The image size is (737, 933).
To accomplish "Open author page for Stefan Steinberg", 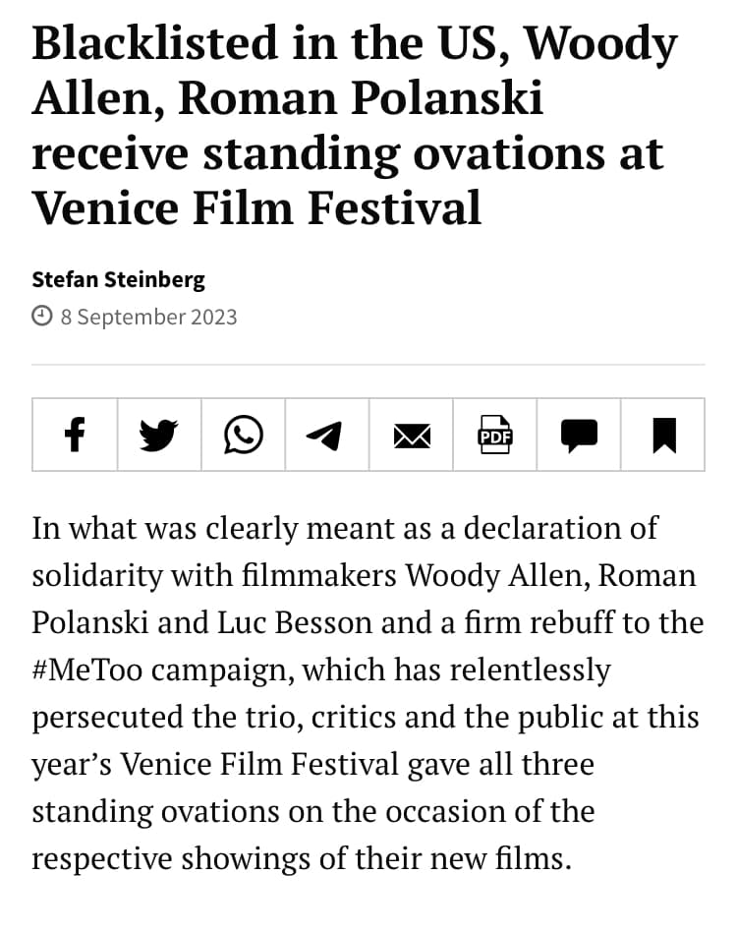I will point(118,279).
